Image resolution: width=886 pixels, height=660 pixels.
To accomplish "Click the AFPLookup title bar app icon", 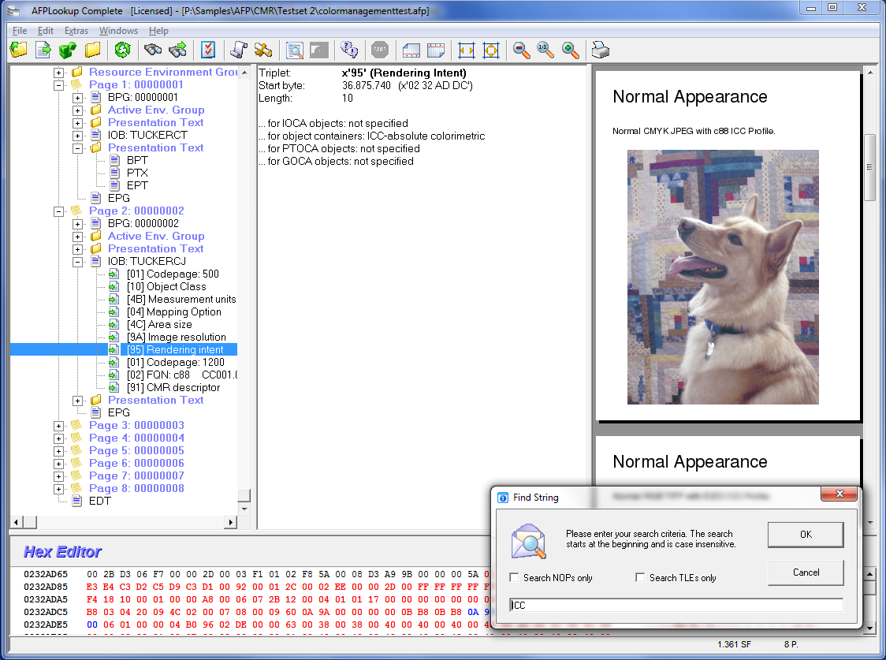I will (x=14, y=10).
